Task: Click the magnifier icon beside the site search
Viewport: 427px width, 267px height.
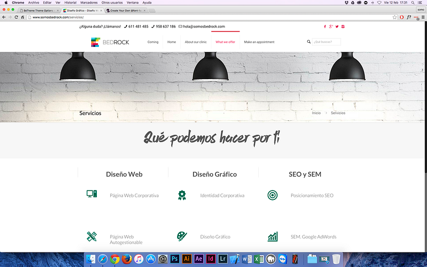Action: point(309,42)
